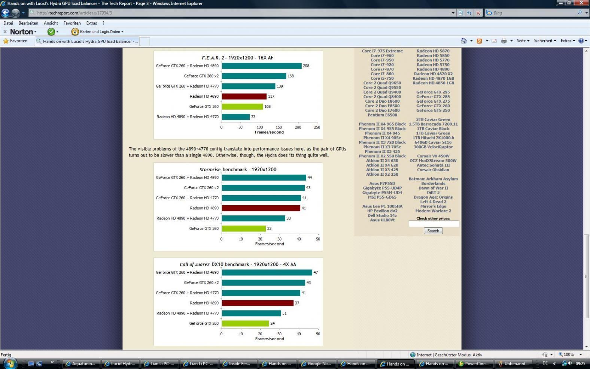The height and width of the screenshot is (369, 590).
Task: Click the Check other prices text field
Action: point(434,224)
